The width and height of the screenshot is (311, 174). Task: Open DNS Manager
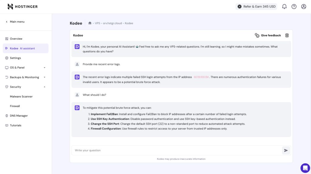click(x=19, y=116)
